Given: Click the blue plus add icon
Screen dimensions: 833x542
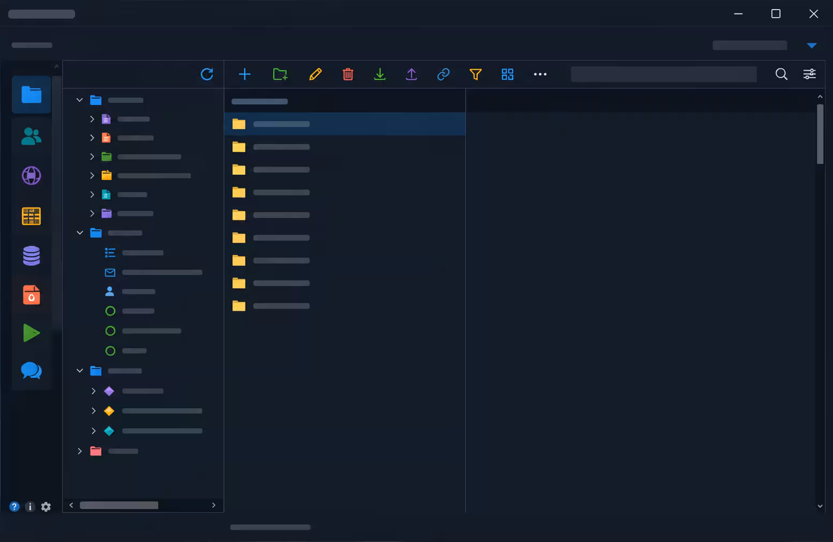Looking at the screenshot, I should click(244, 74).
